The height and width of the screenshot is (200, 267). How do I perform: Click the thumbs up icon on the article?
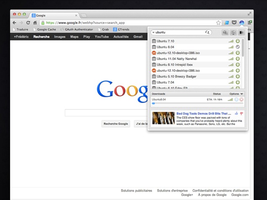point(237,113)
